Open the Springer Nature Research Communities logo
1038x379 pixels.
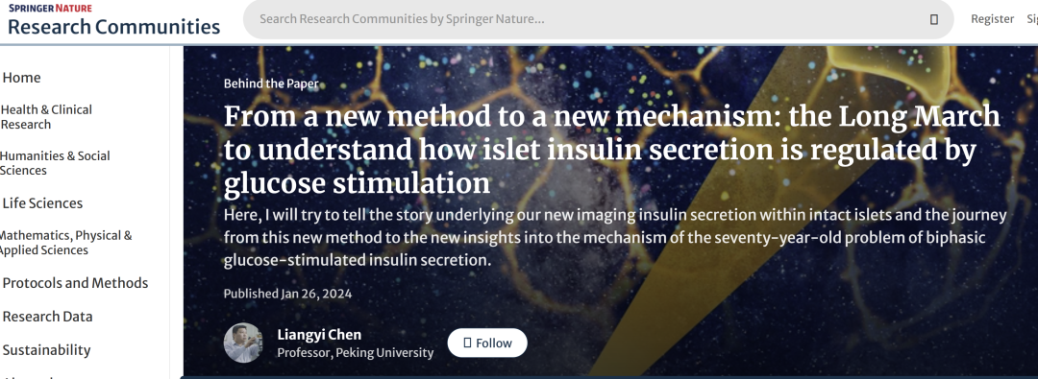click(x=113, y=20)
